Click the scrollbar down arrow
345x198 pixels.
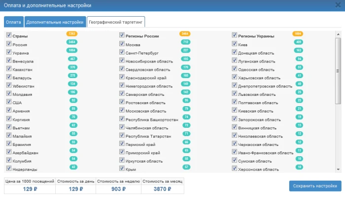coord(338,169)
